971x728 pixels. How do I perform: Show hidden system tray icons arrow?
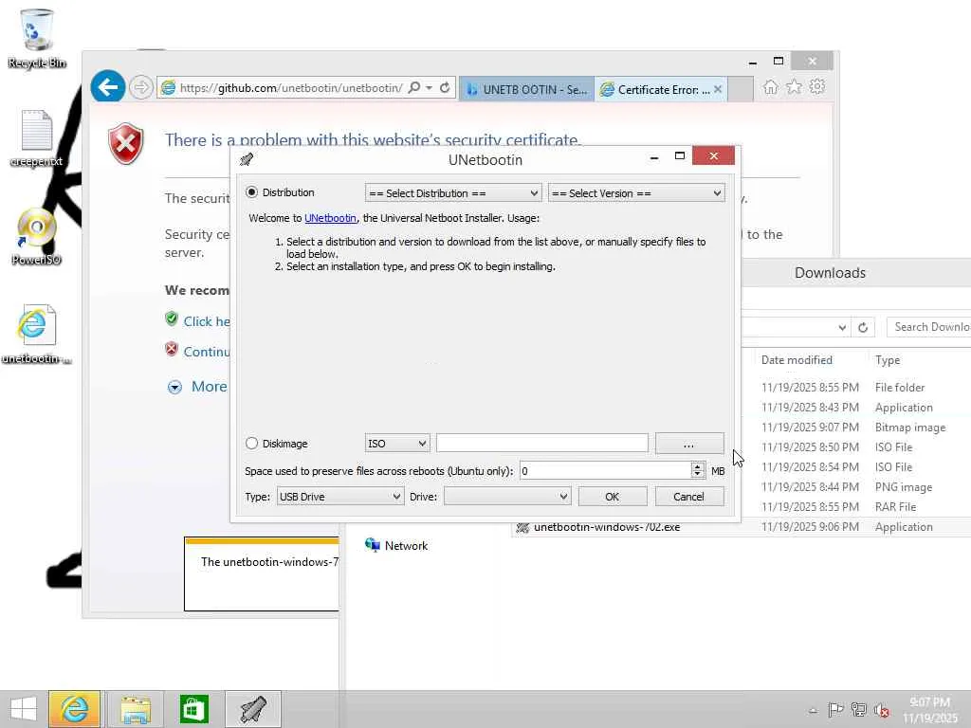pyautogui.click(x=813, y=711)
